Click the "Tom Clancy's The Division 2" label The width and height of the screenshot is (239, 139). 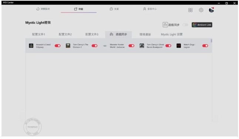(x=81, y=46)
